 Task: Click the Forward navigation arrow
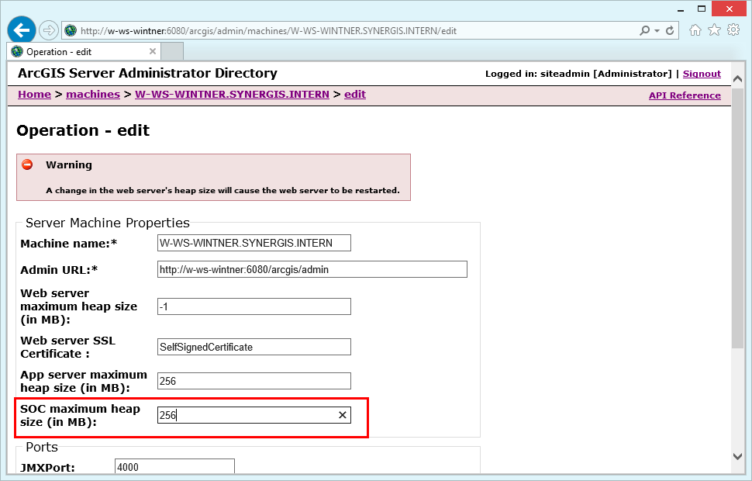click(47, 29)
